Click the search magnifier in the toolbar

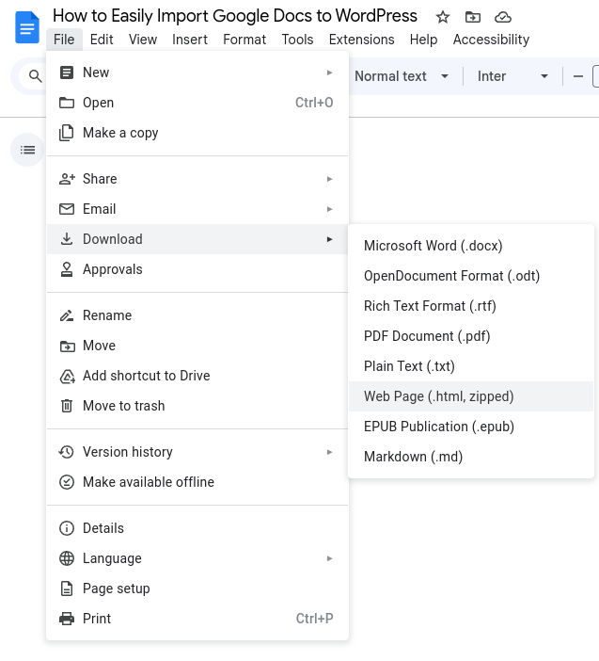(x=36, y=76)
